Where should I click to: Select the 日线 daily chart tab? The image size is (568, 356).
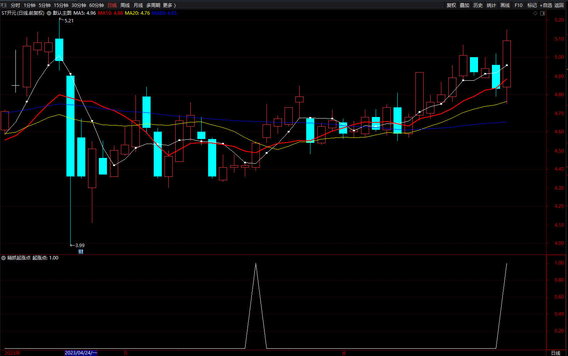tap(112, 5)
